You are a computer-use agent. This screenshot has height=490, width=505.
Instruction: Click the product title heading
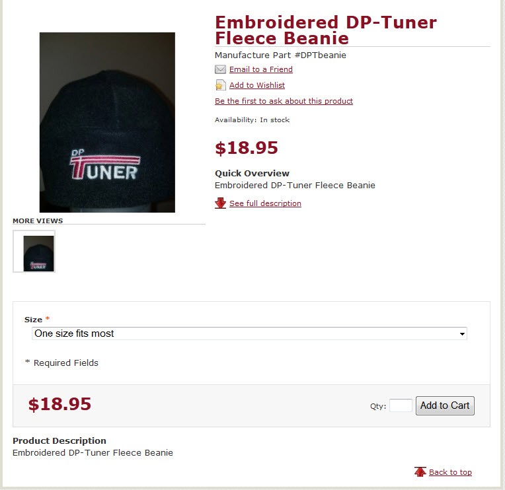(x=326, y=30)
